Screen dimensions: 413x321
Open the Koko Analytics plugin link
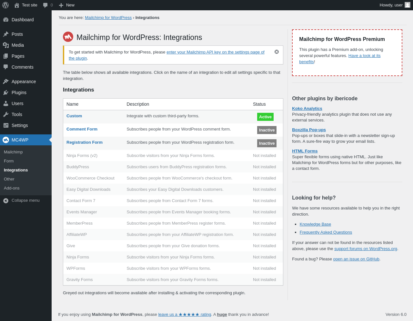307,109
